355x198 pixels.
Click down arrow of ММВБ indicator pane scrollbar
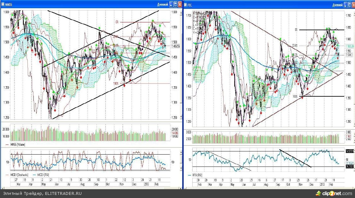point(181,168)
